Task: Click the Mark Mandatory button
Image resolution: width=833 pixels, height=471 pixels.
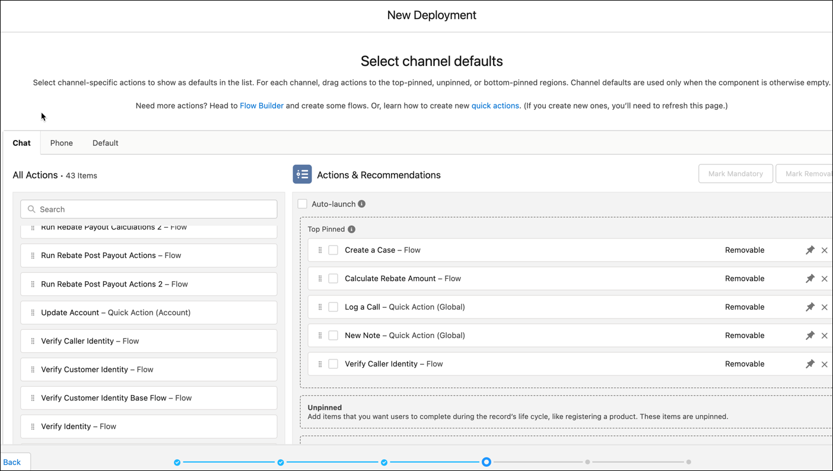Action: click(736, 173)
